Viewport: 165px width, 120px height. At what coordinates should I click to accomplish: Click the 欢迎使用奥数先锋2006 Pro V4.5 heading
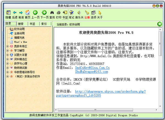(x=106, y=32)
